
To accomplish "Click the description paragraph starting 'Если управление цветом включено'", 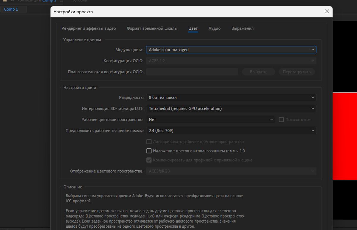I will point(155,219).
